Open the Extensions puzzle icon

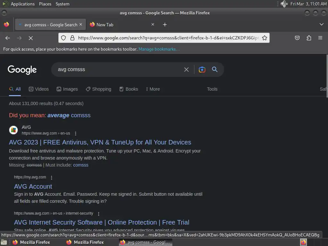tap(309, 38)
